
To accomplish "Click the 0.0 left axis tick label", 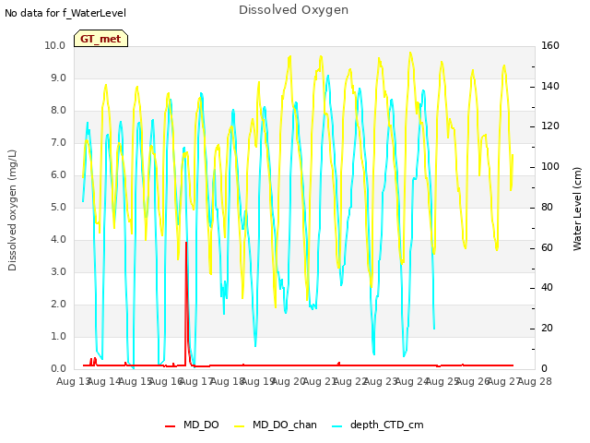I will (x=58, y=369).
